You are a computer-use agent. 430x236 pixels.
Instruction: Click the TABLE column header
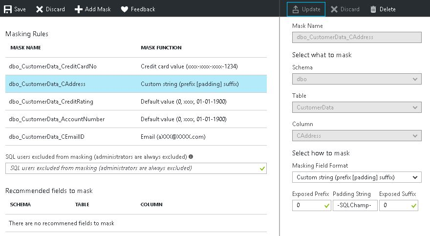pos(82,204)
